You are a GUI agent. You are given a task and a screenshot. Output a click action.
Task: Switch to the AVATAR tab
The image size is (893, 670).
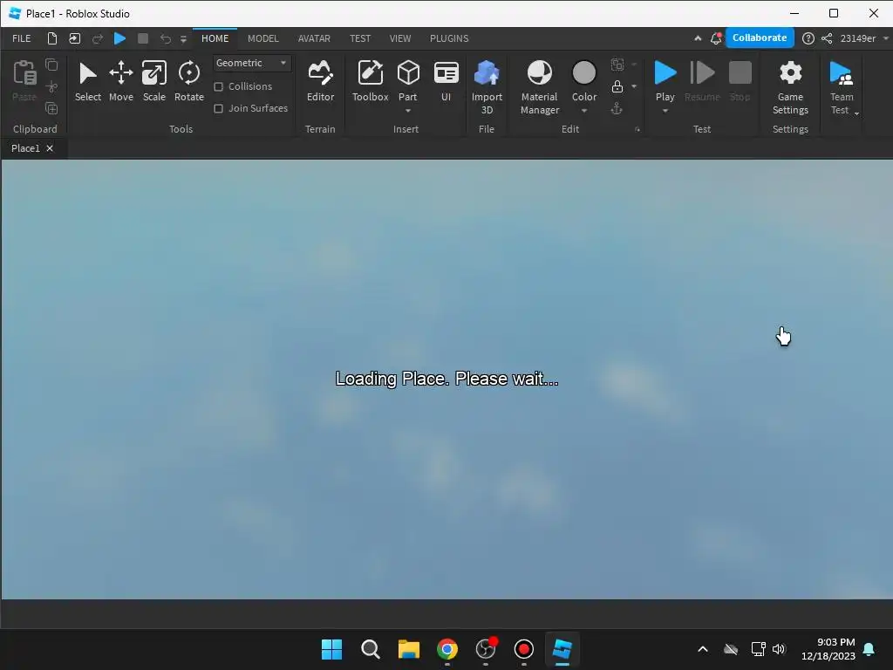314,38
